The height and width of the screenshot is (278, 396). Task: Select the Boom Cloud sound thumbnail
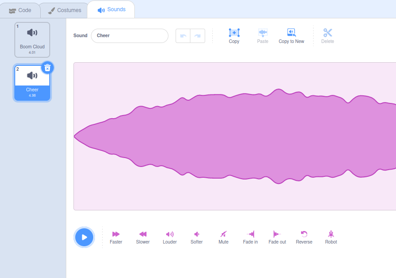(x=32, y=40)
